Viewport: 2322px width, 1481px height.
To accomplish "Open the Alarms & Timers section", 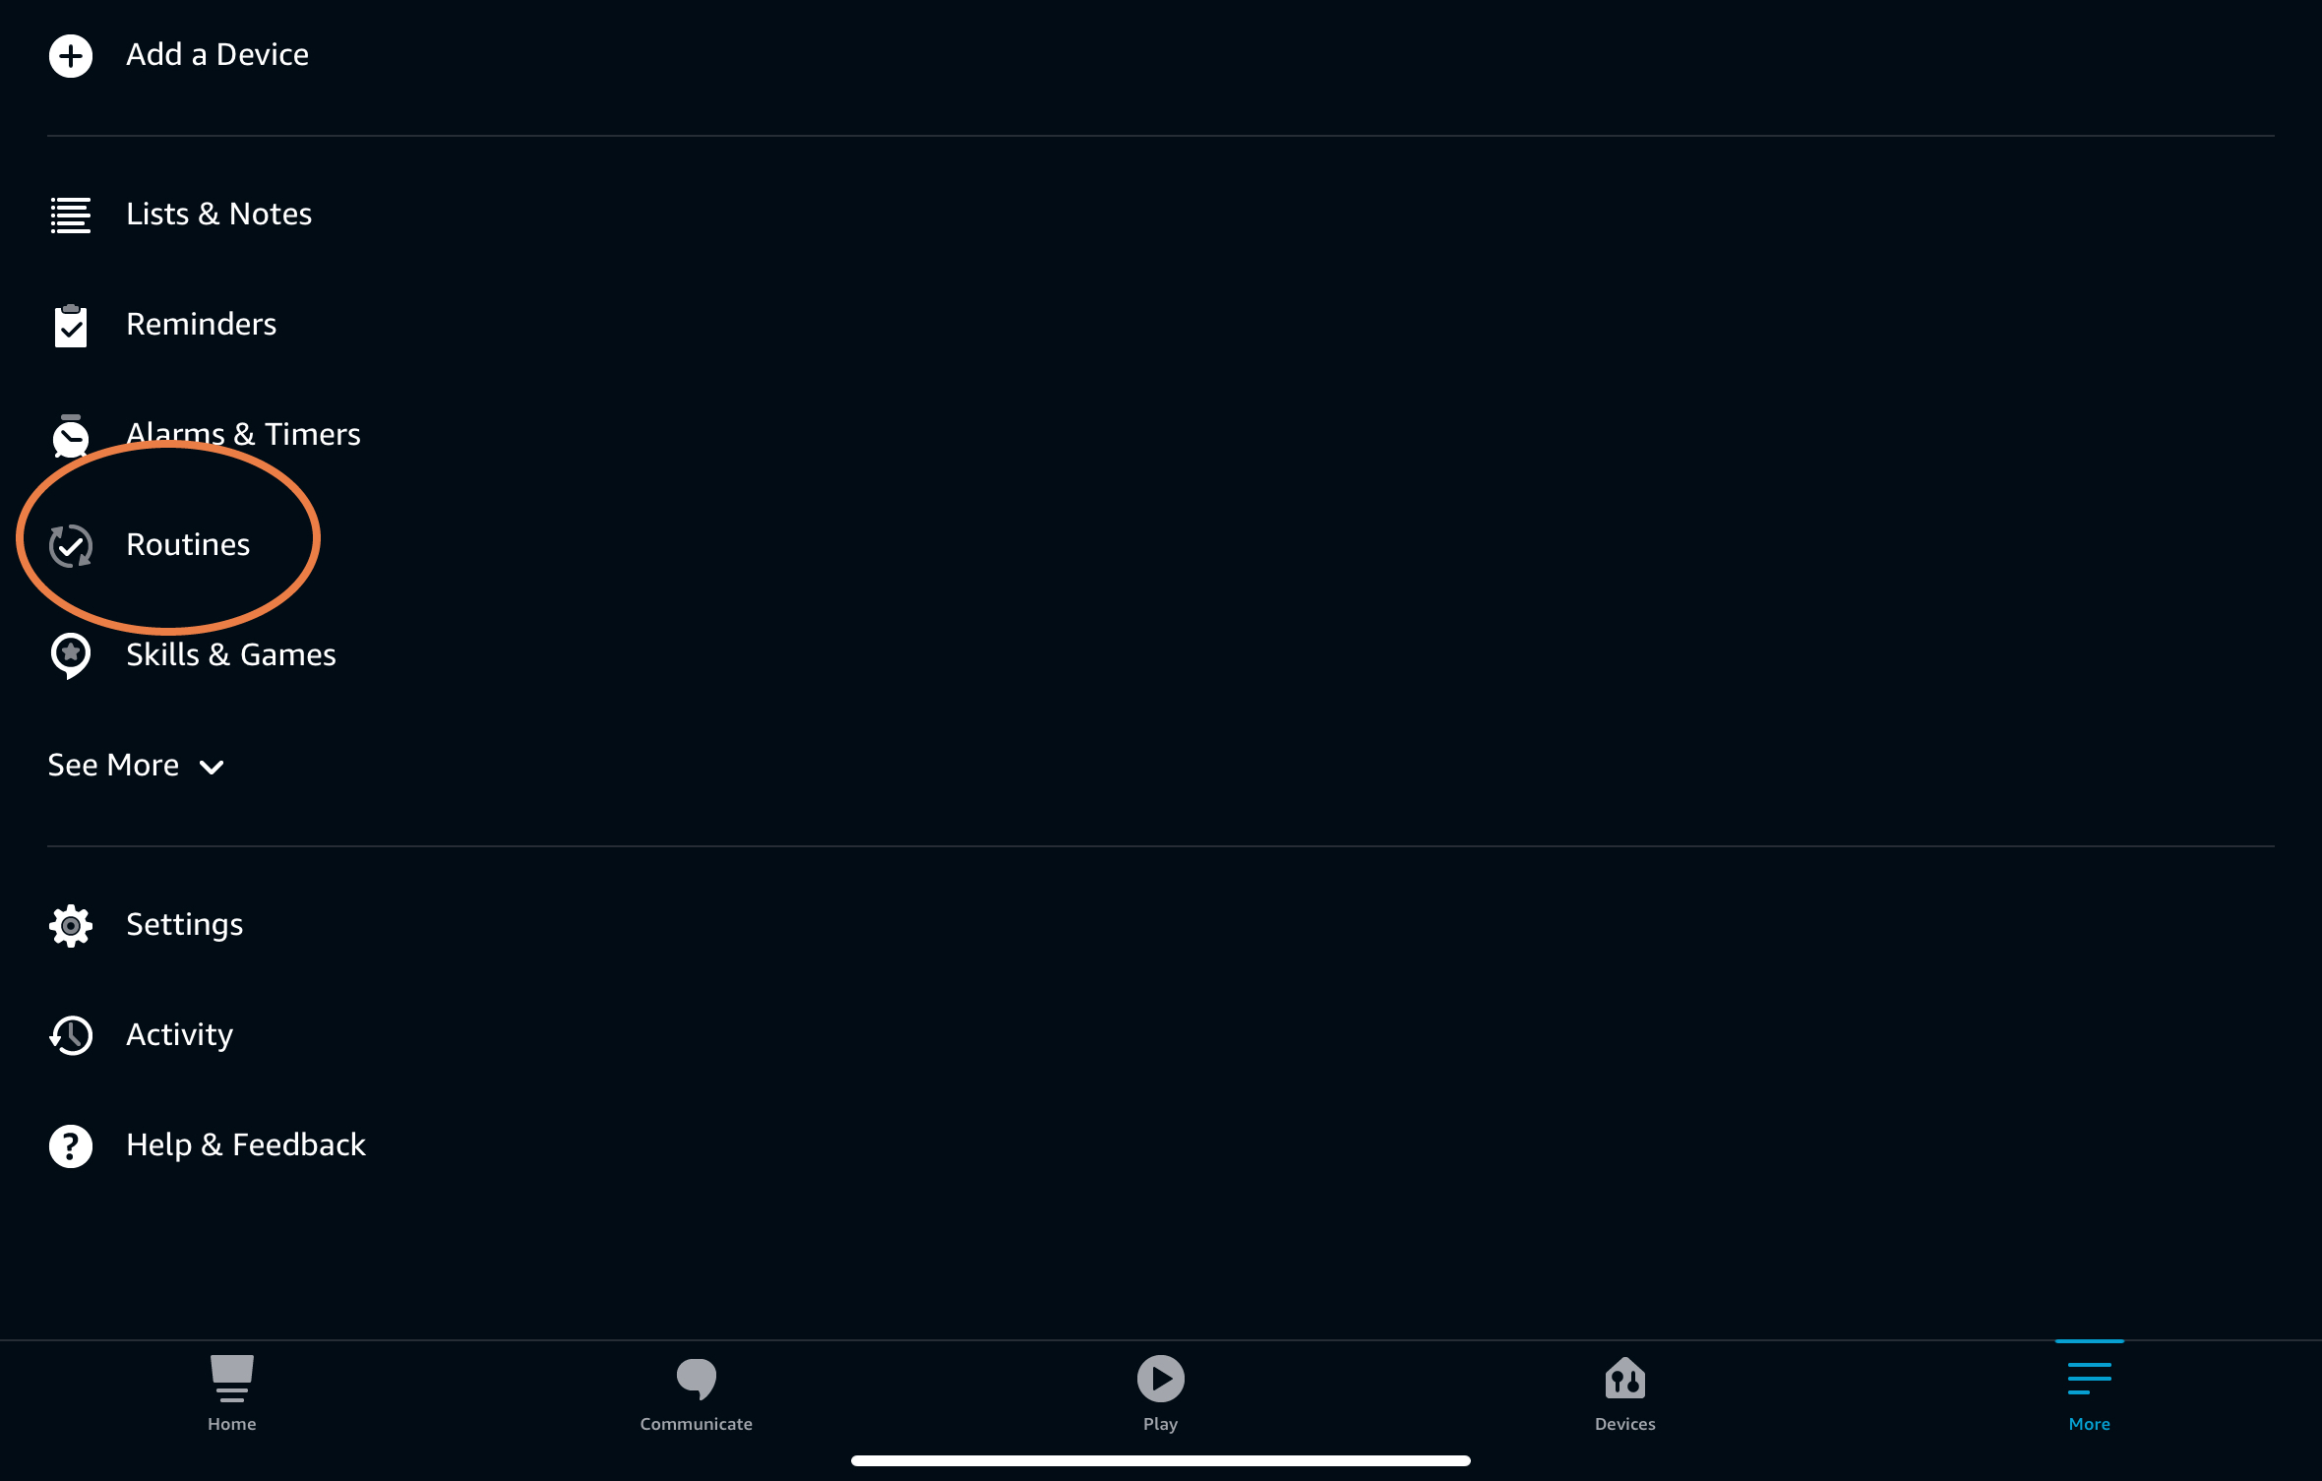I will click(x=242, y=433).
